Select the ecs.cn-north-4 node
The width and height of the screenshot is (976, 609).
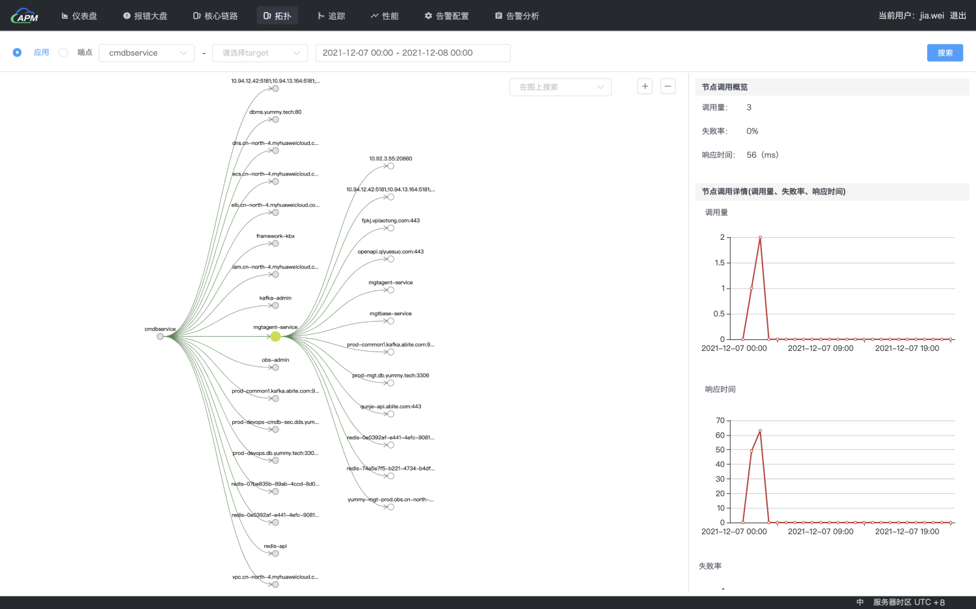(275, 181)
